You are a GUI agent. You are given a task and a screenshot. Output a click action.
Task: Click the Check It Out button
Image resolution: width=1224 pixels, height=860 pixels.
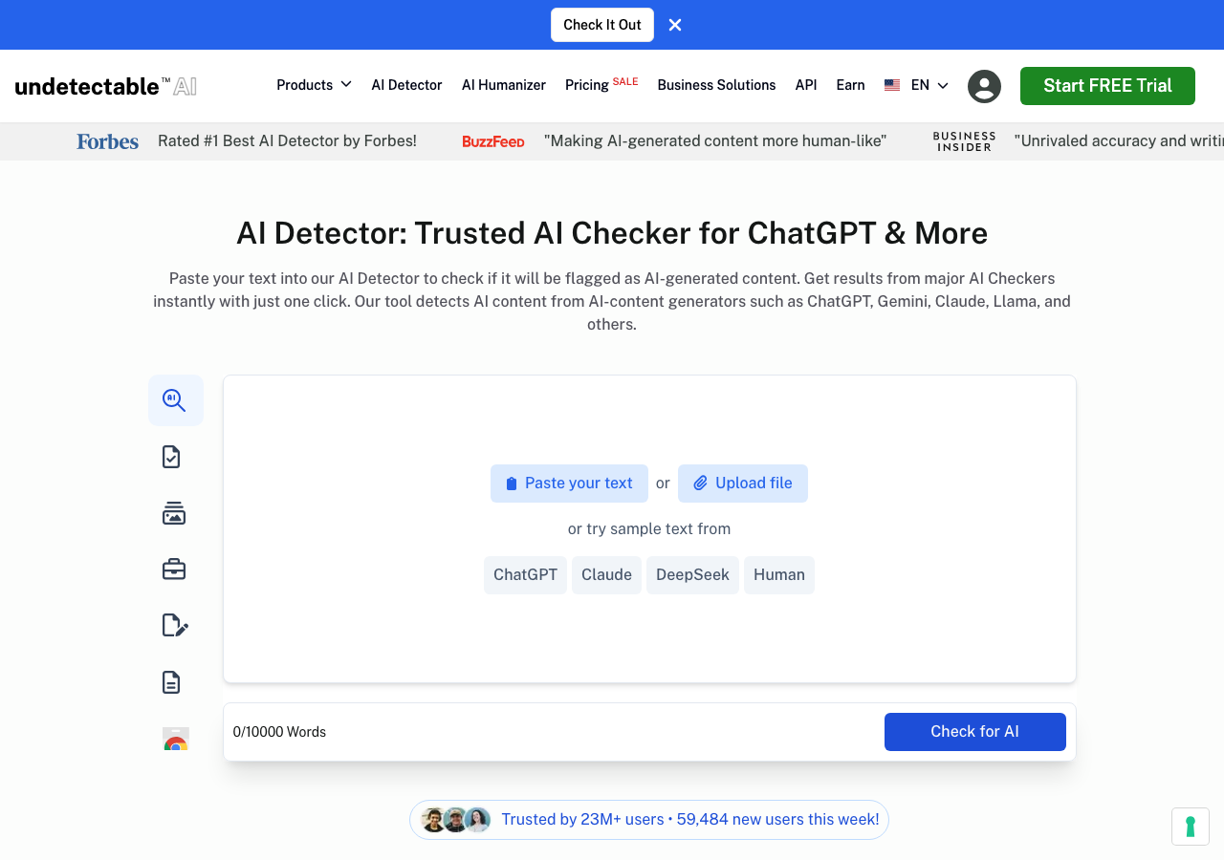pos(602,25)
